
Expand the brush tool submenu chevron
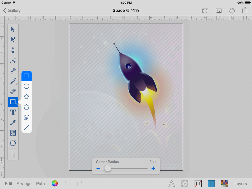click(17, 84)
